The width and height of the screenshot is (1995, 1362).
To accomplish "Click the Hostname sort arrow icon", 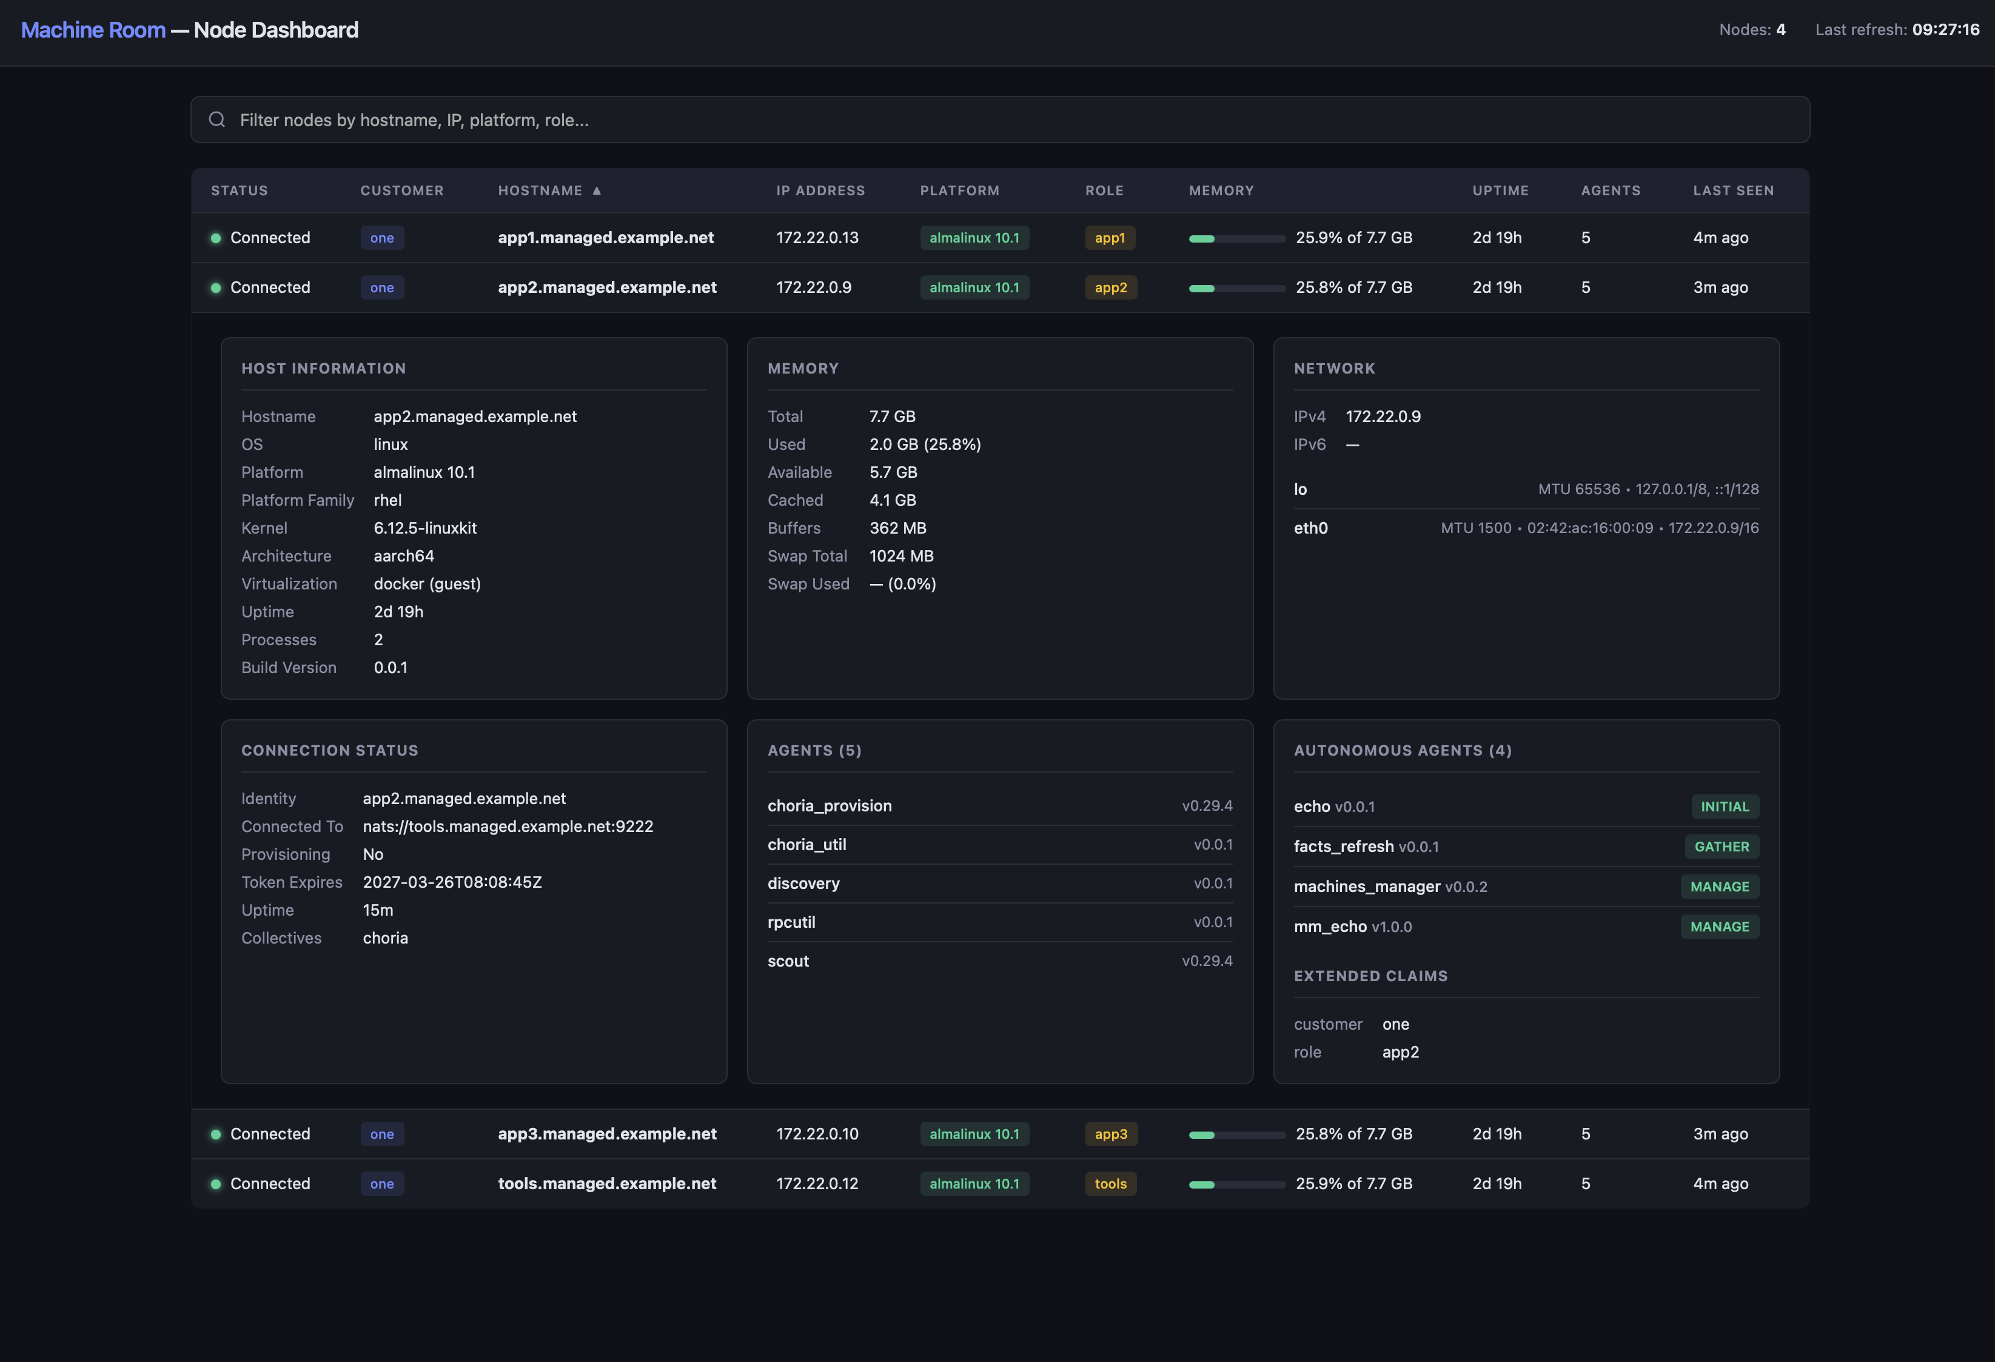I will pos(597,190).
